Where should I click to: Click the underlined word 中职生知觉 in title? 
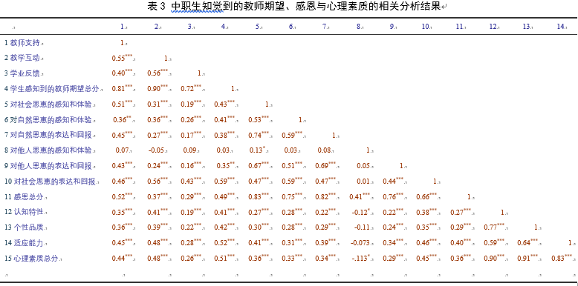[197, 7]
